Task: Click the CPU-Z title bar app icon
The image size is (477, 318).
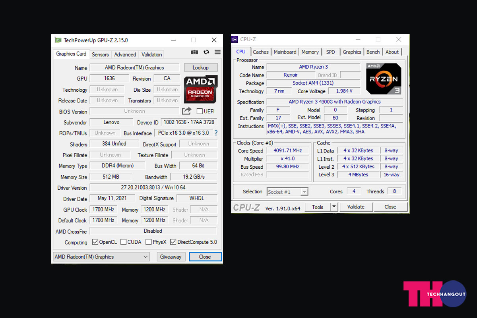Action: 235,39
